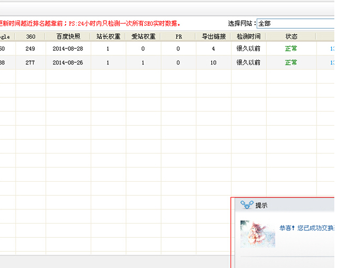The image size is (338, 268).
Task: Click the 正常 status in the first row
Action: point(291,49)
